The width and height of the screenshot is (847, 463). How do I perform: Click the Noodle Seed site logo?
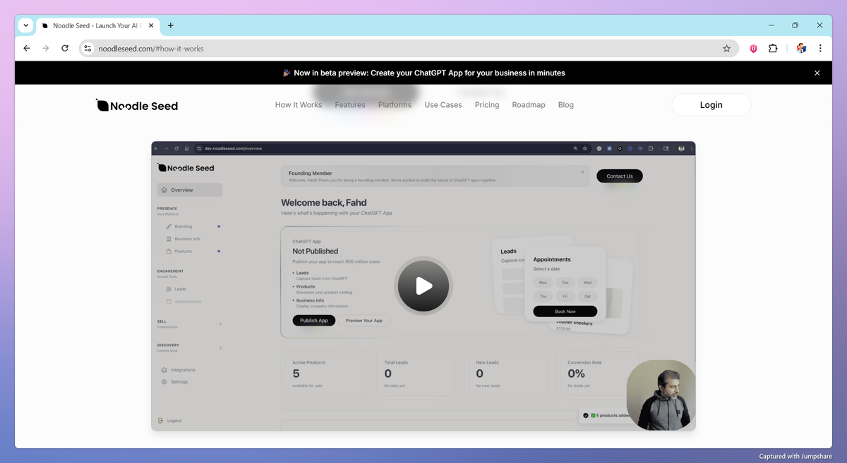pos(137,106)
